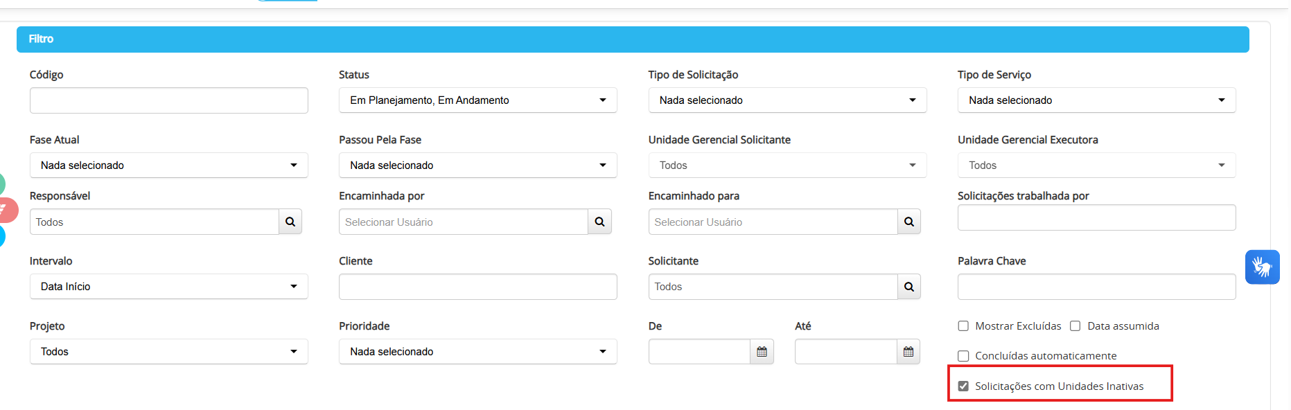Viewport: 1291px width, 410px height.
Task: Open the Tipo de Solicitação dropdown
Action: [787, 100]
